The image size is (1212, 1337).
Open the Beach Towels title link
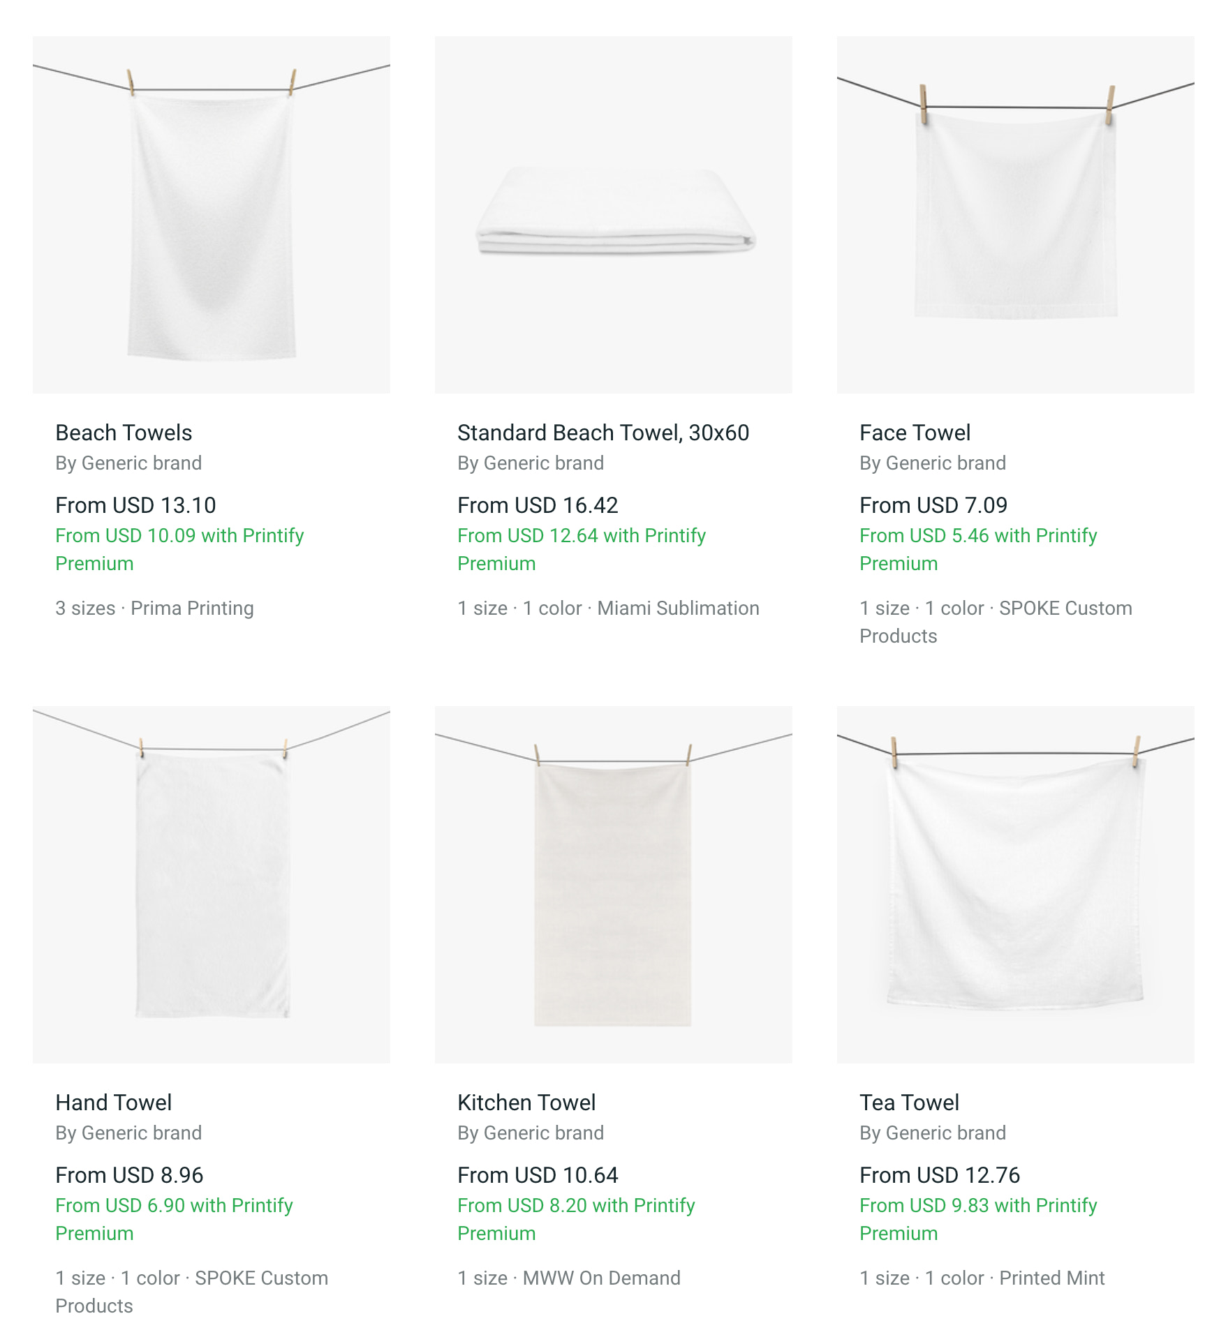click(x=124, y=433)
